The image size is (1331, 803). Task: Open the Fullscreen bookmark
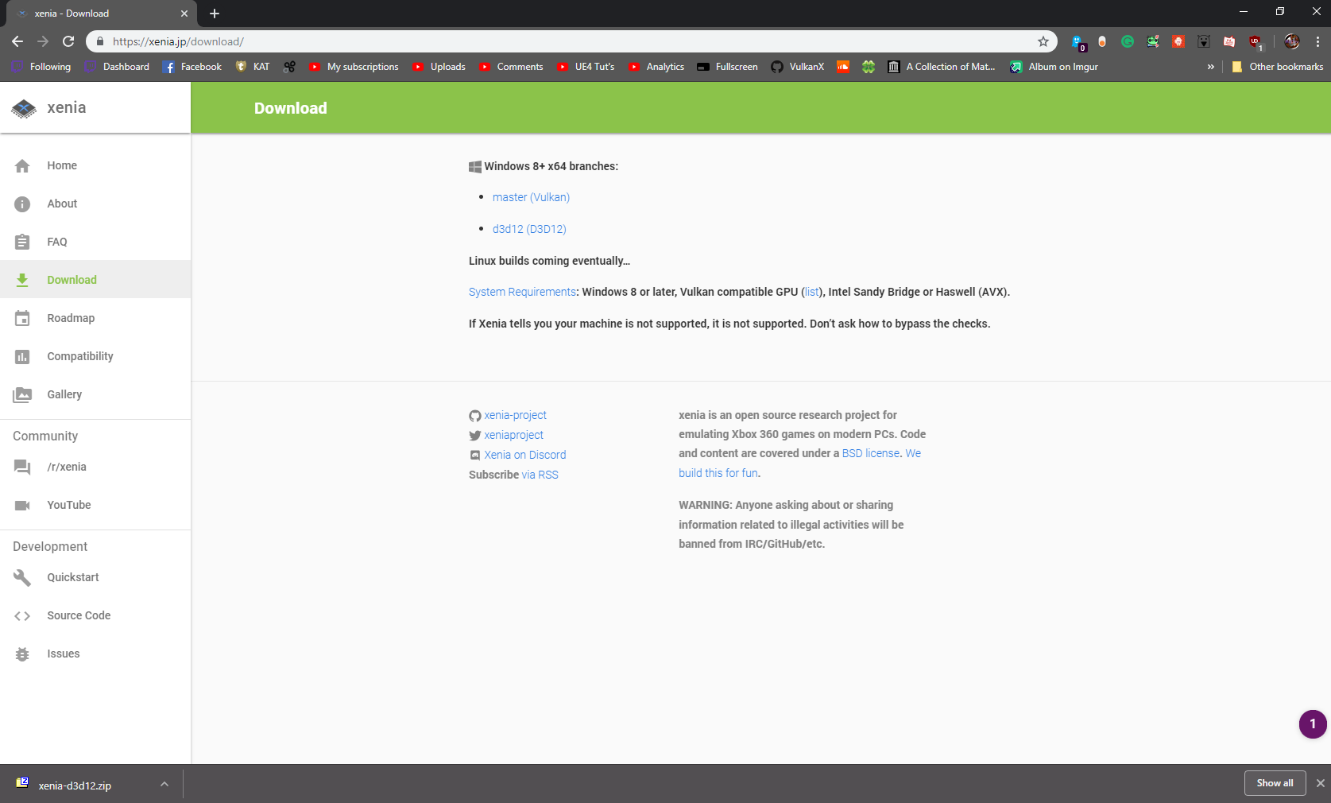[x=727, y=67]
